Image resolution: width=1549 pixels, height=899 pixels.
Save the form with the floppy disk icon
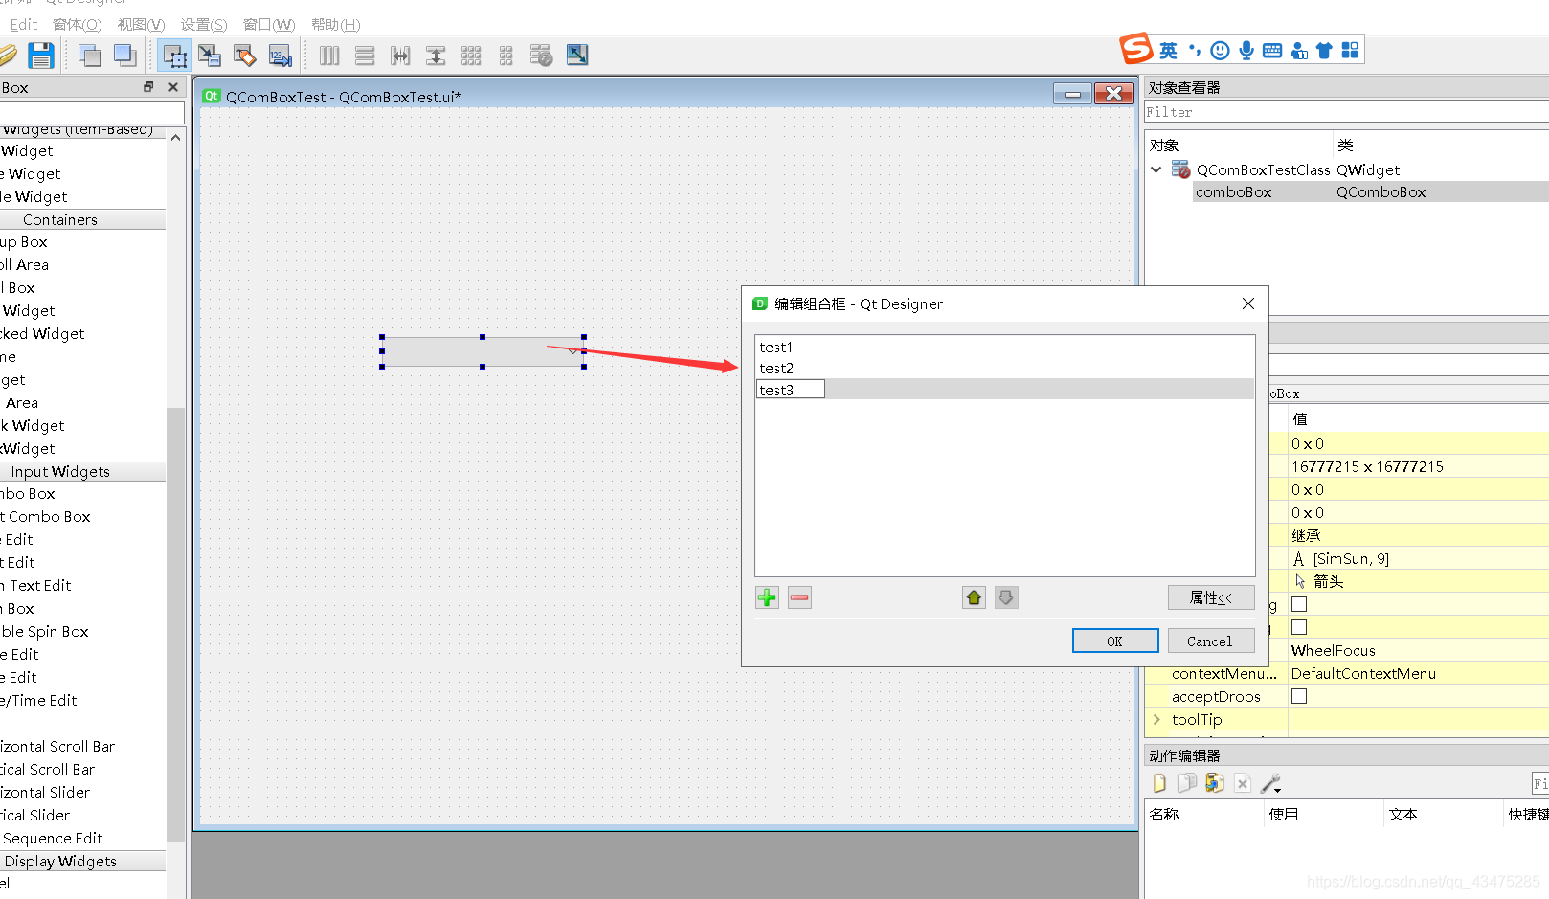click(40, 56)
